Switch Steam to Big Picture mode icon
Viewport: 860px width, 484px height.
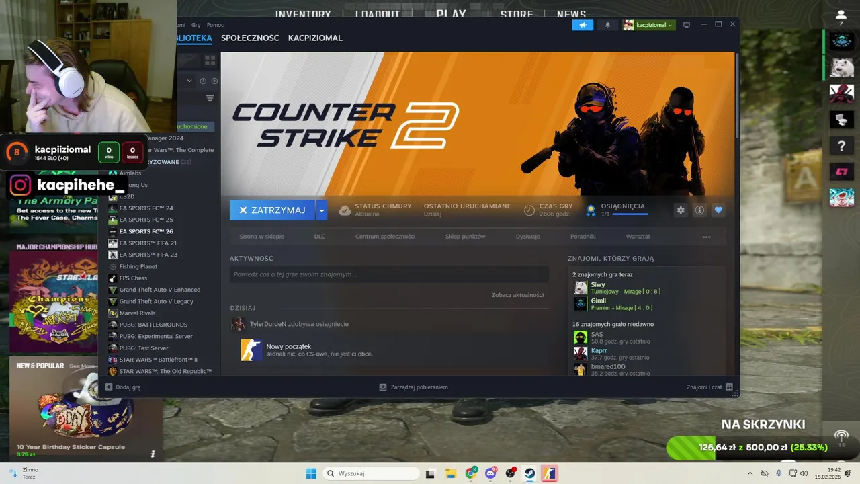686,25
